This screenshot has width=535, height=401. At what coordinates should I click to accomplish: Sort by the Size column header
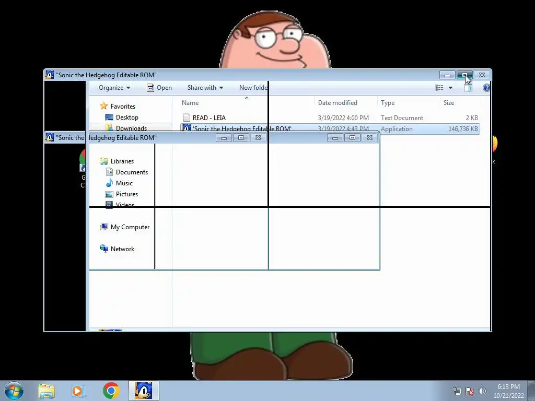449,103
